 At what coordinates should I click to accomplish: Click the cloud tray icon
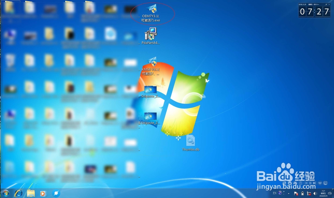click(x=330, y=193)
